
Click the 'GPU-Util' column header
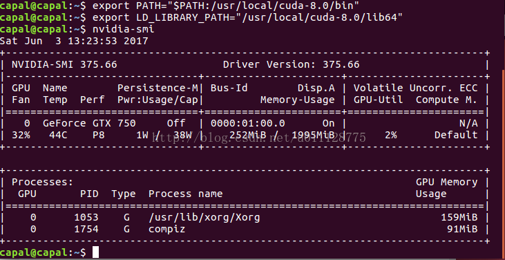coord(378,100)
